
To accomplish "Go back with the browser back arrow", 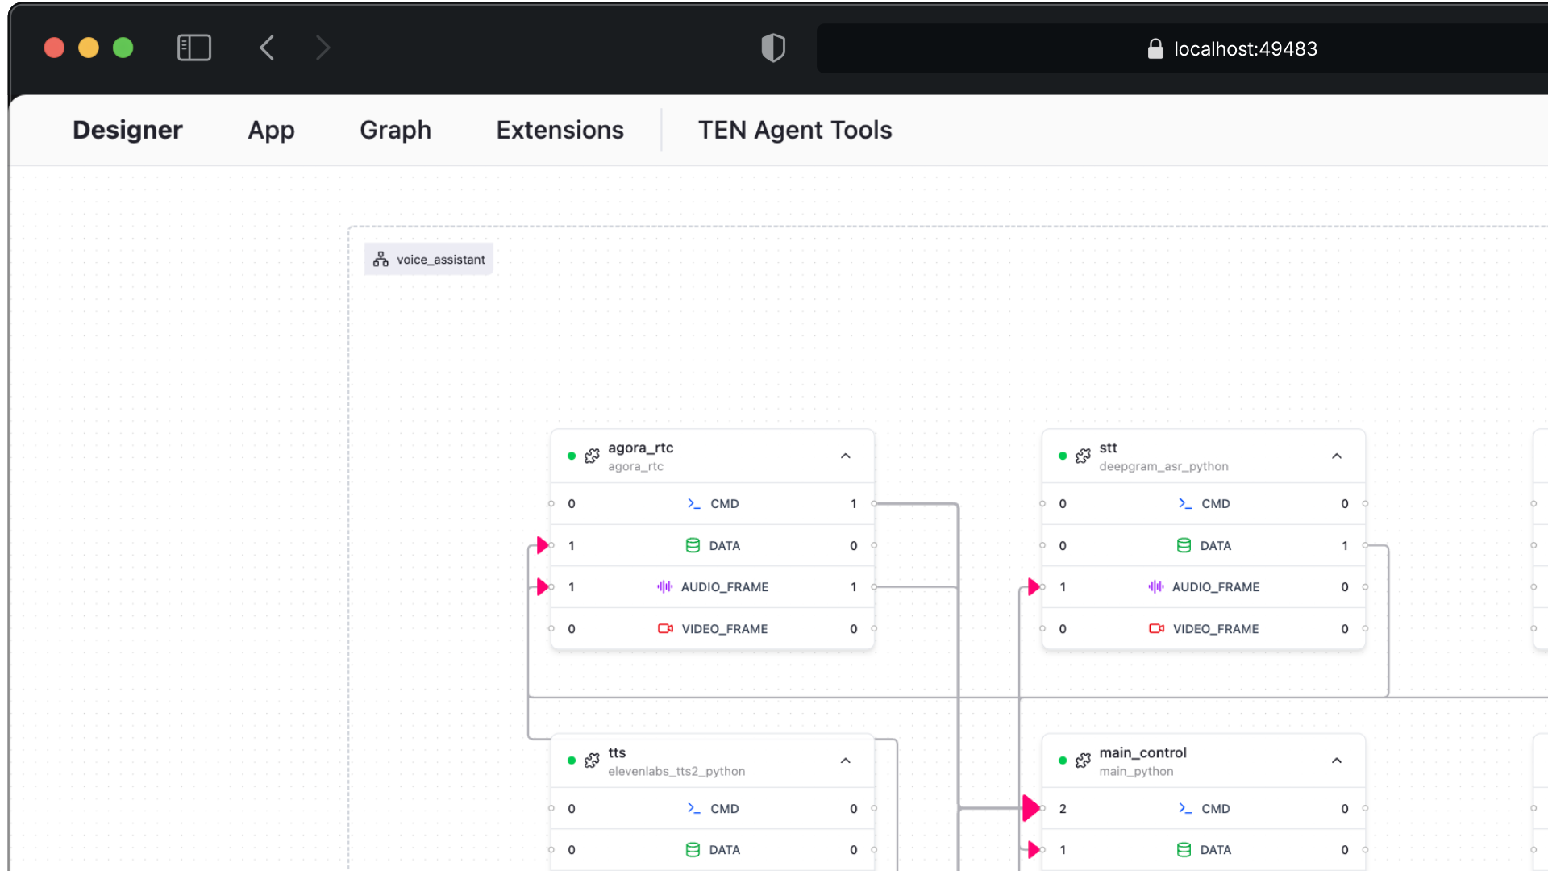I will (x=268, y=48).
